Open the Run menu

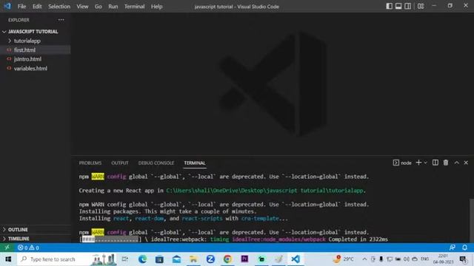point(113,7)
